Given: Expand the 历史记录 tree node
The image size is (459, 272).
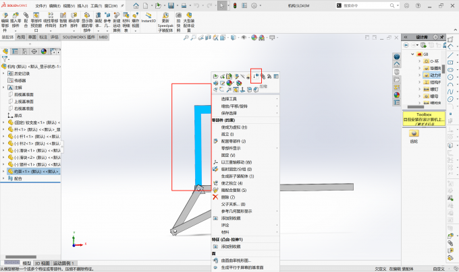Looking at the screenshot, I should [3, 73].
